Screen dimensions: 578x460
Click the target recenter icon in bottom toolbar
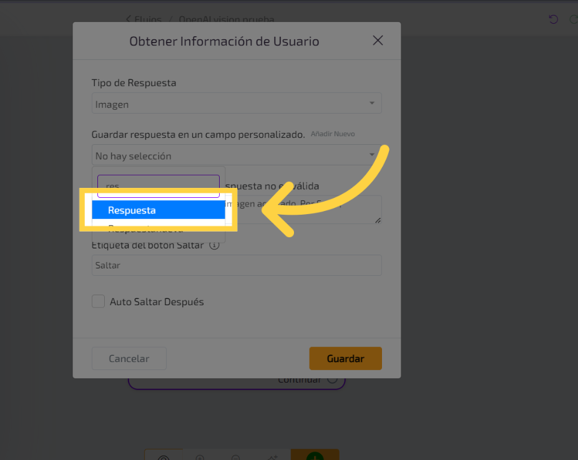pyautogui.click(x=164, y=458)
